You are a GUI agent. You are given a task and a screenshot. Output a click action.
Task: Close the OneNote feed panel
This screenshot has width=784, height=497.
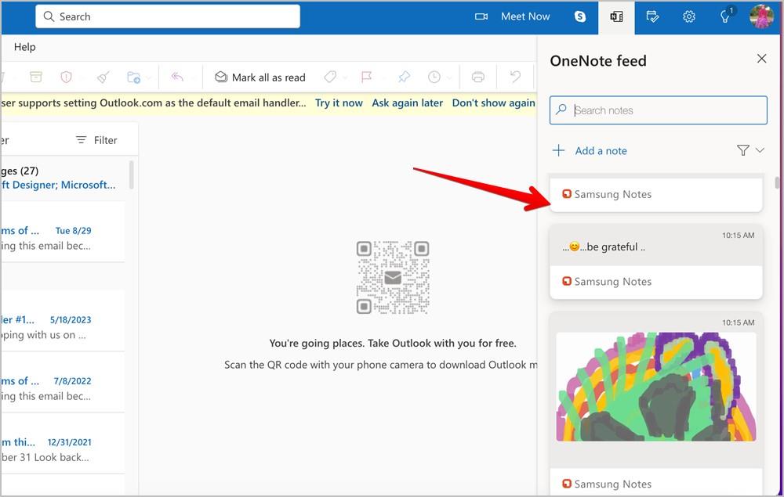(x=761, y=59)
